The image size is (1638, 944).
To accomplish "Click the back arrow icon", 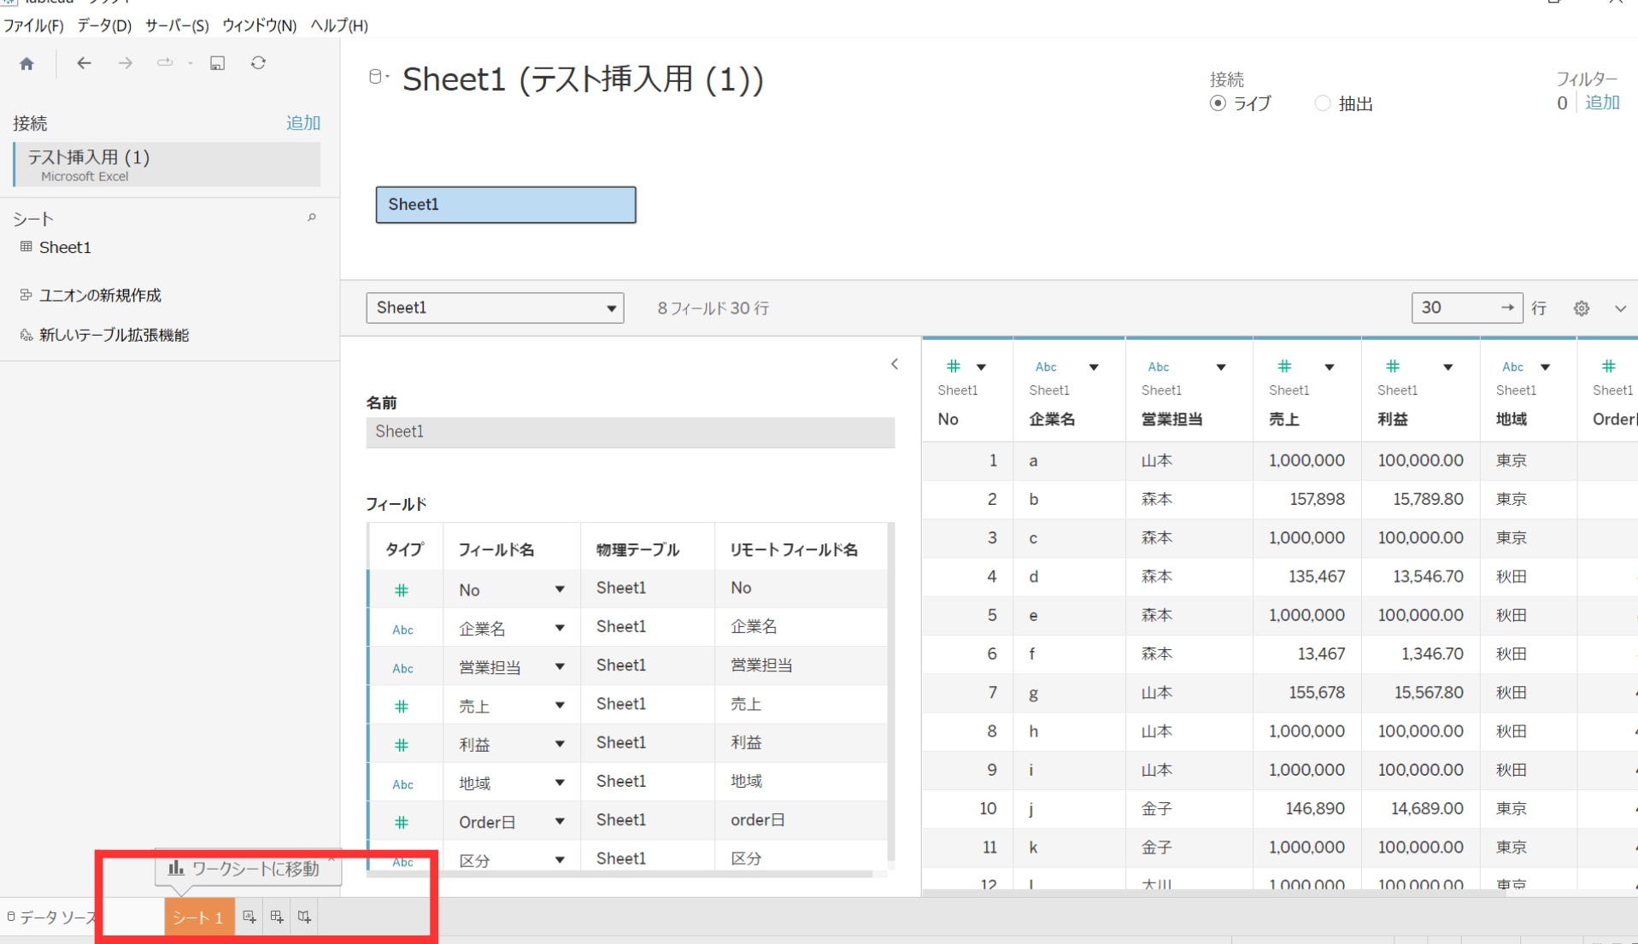I will tap(84, 63).
